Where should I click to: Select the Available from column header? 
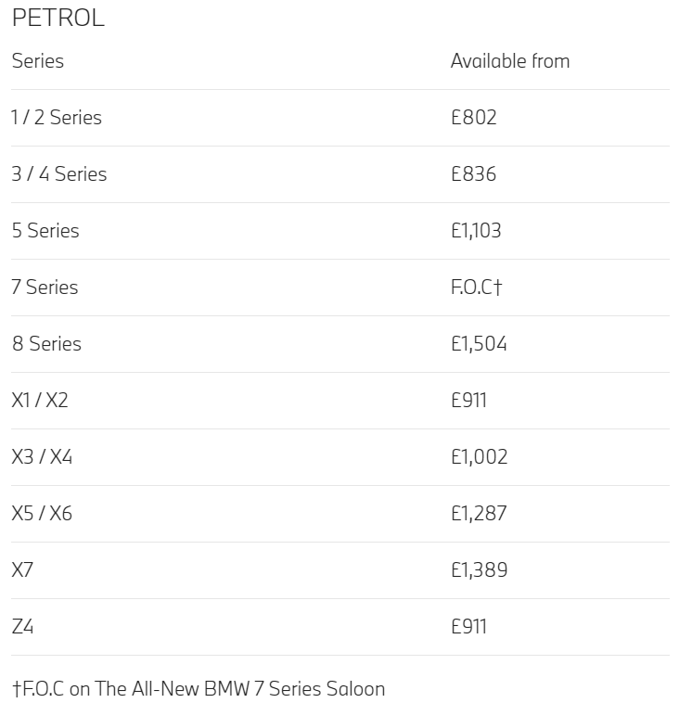[x=510, y=61]
